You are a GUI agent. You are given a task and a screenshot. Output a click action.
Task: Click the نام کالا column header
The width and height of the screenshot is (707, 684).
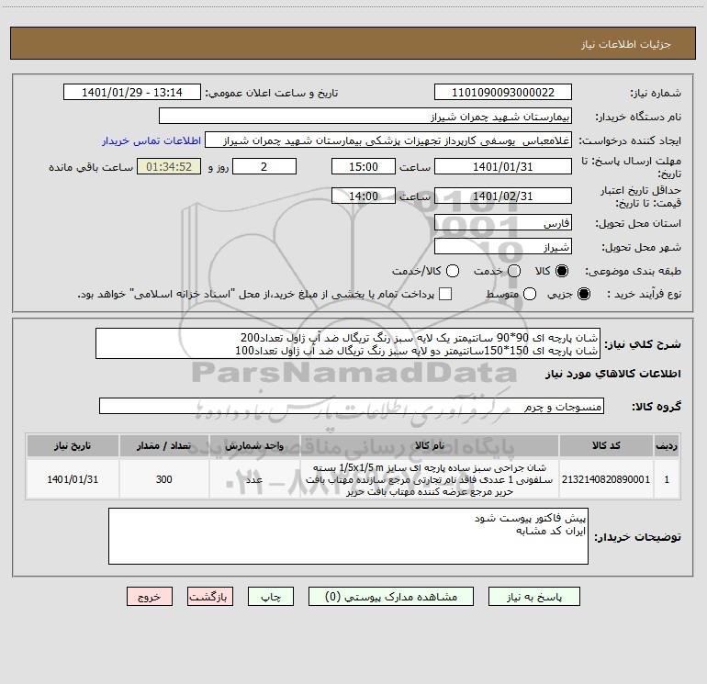[430, 445]
